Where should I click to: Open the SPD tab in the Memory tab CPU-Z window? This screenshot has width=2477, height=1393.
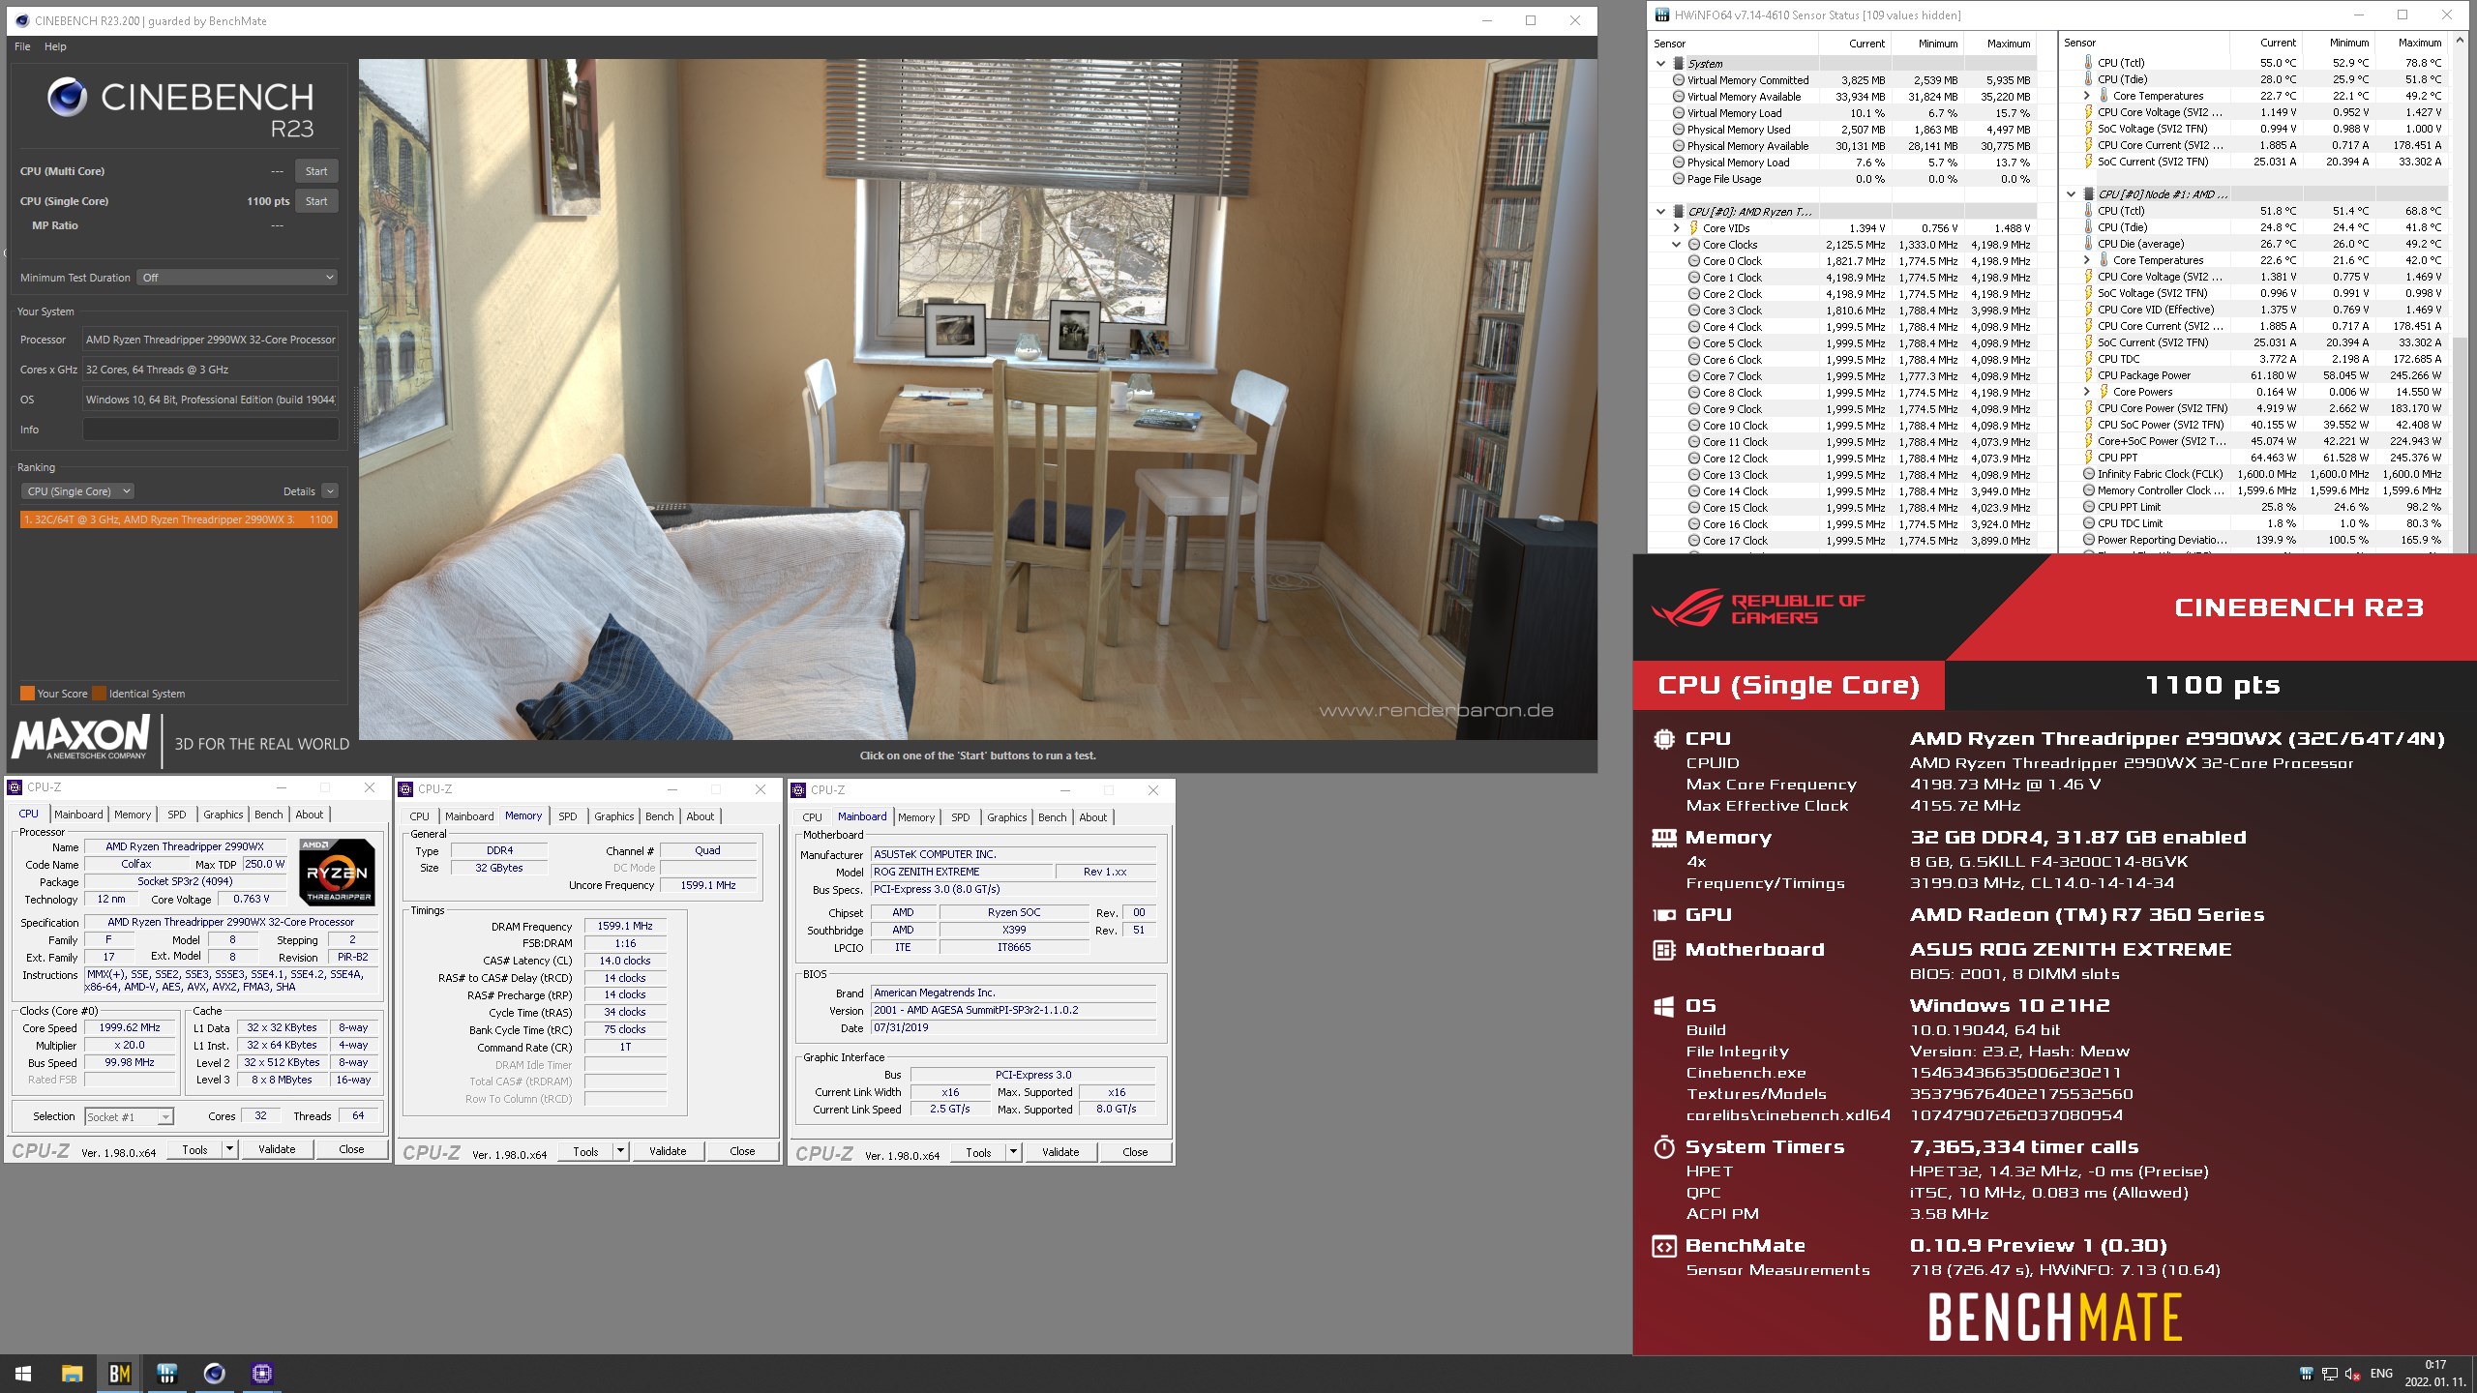pyautogui.click(x=568, y=816)
